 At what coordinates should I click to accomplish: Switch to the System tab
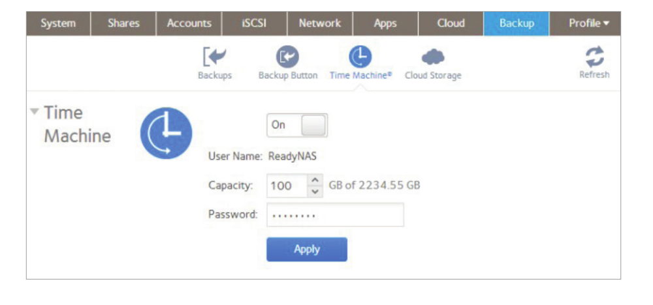tap(58, 23)
